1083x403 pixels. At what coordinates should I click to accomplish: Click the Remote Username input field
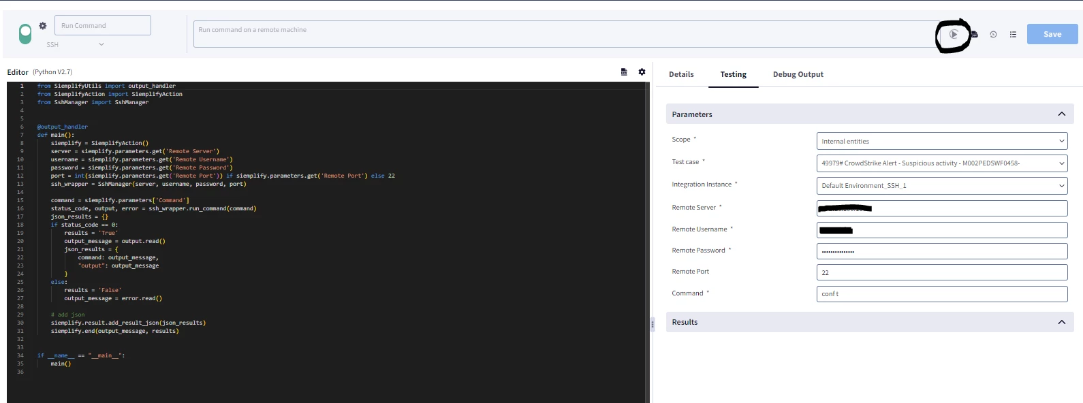pos(942,230)
